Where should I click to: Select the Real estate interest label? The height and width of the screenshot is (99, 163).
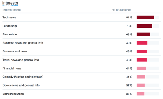tap(10, 34)
